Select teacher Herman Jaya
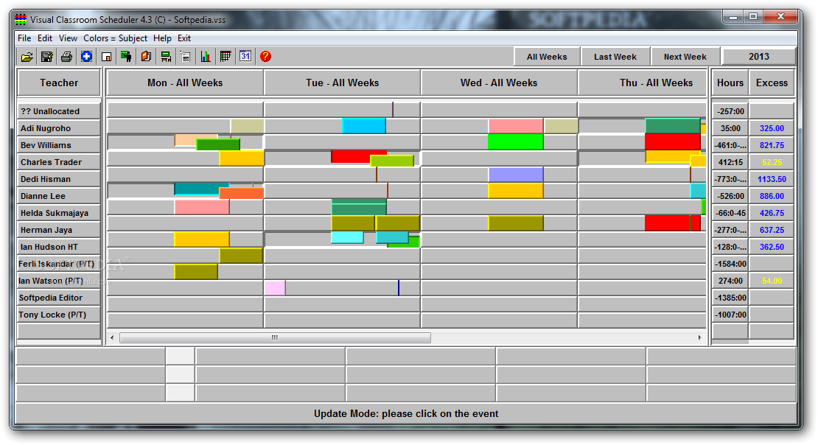The image size is (818, 445). click(59, 230)
